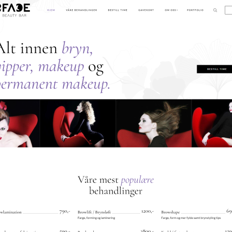232x232 pixels.
Task: Open photo of woman with flowing hair
Action: 154,123
